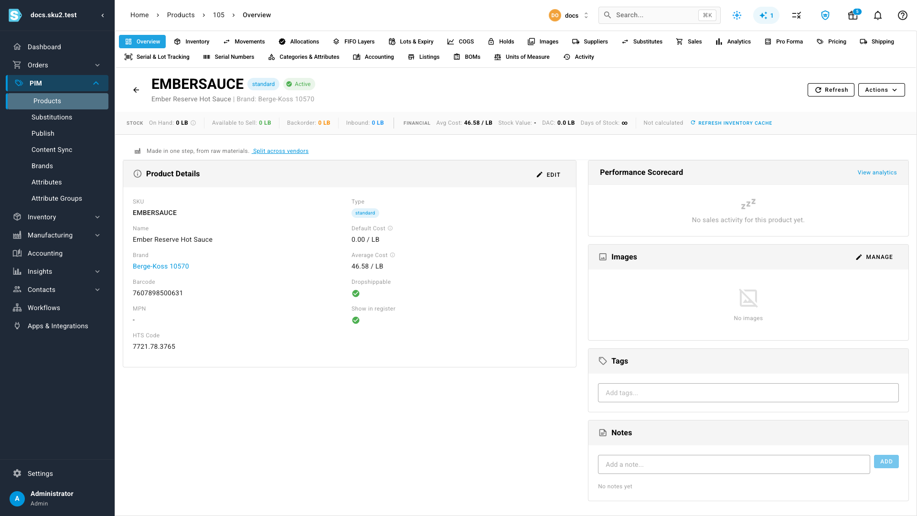
Task: Click the shuffle-check icon in top bar
Action: coord(796,15)
